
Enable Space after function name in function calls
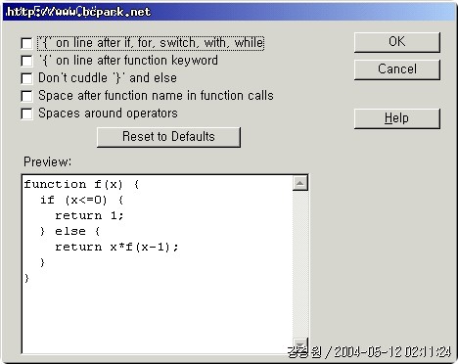[x=26, y=96]
